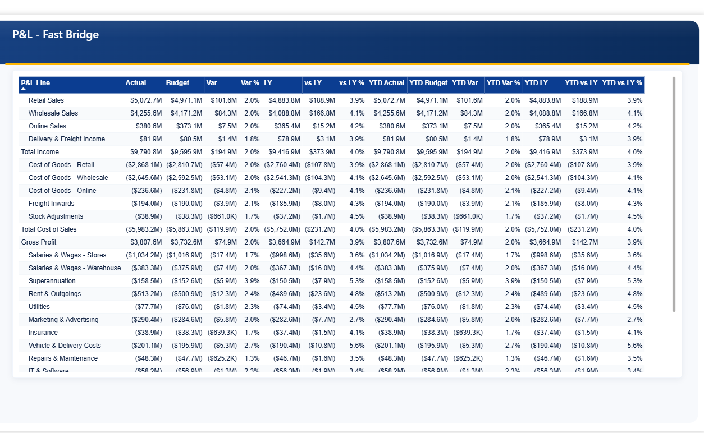
Task: Click the Salaries & Wages - Stores label
Action: pos(67,255)
